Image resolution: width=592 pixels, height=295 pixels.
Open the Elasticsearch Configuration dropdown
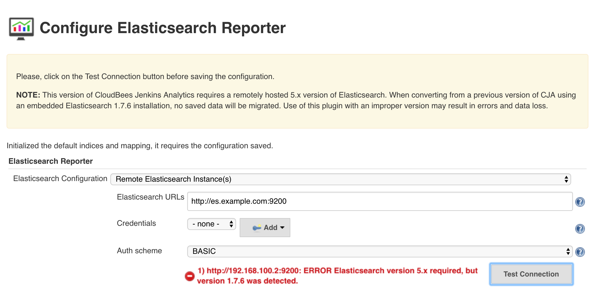point(340,179)
